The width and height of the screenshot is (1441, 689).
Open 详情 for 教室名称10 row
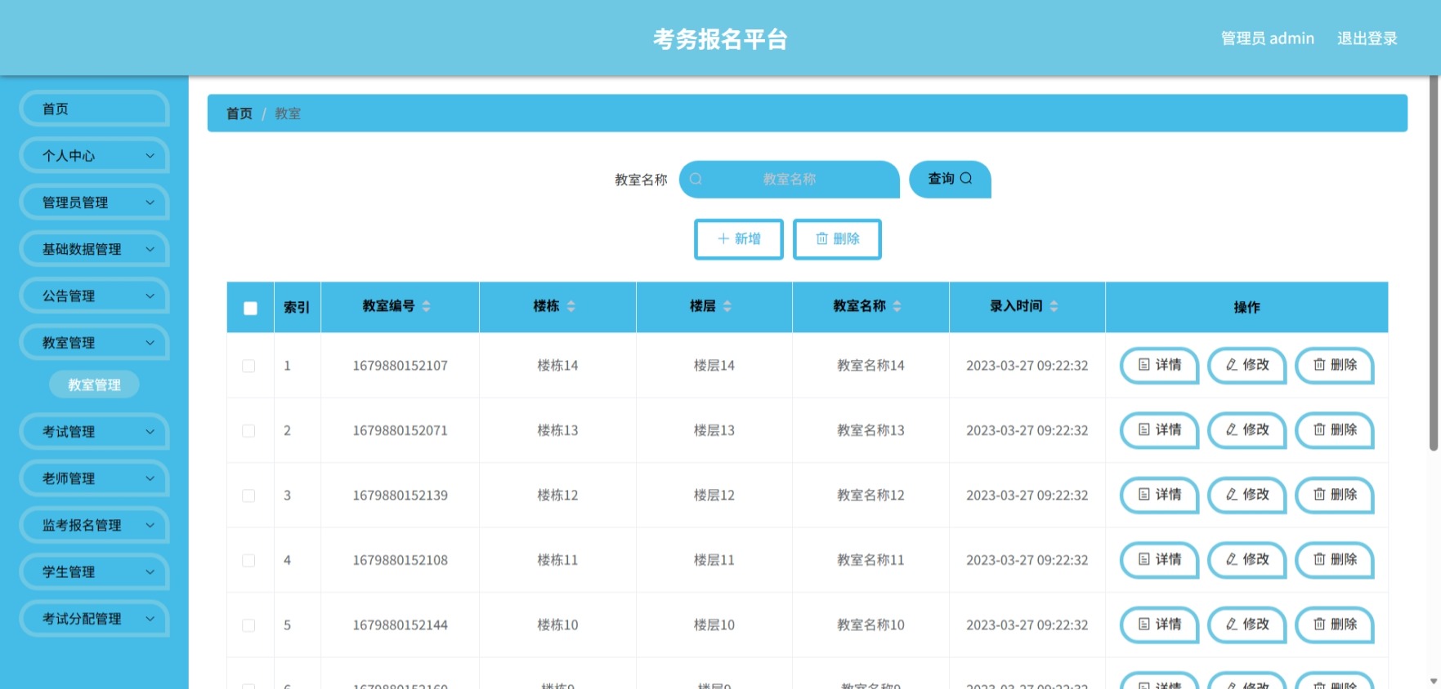(x=1159, y=625)
